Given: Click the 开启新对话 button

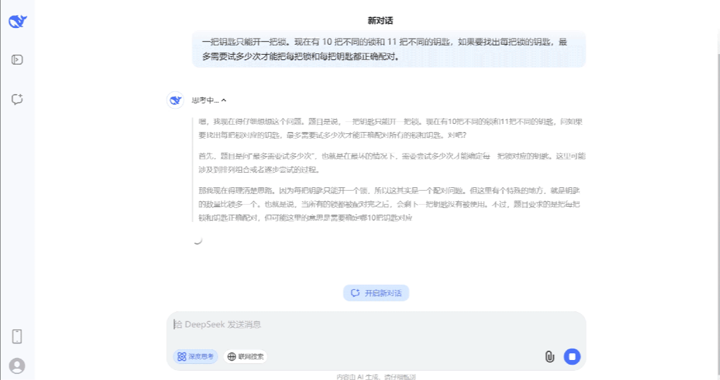Looking at the screenshot, I should coord(376,293).
